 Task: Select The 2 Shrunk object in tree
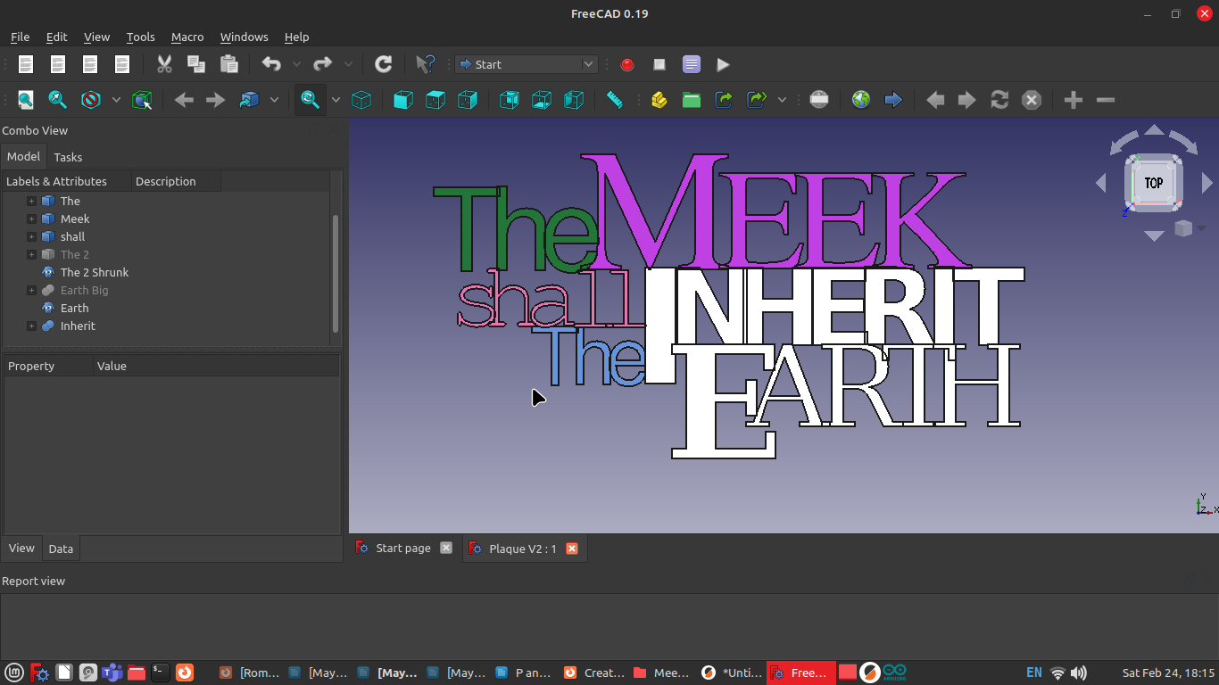point(95,272)
